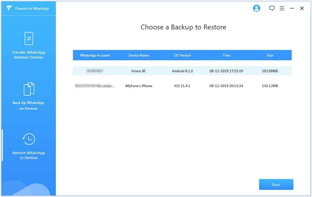
Task: Select the iMyFone's iPhone backup row
Action: [x=182, y=86]
